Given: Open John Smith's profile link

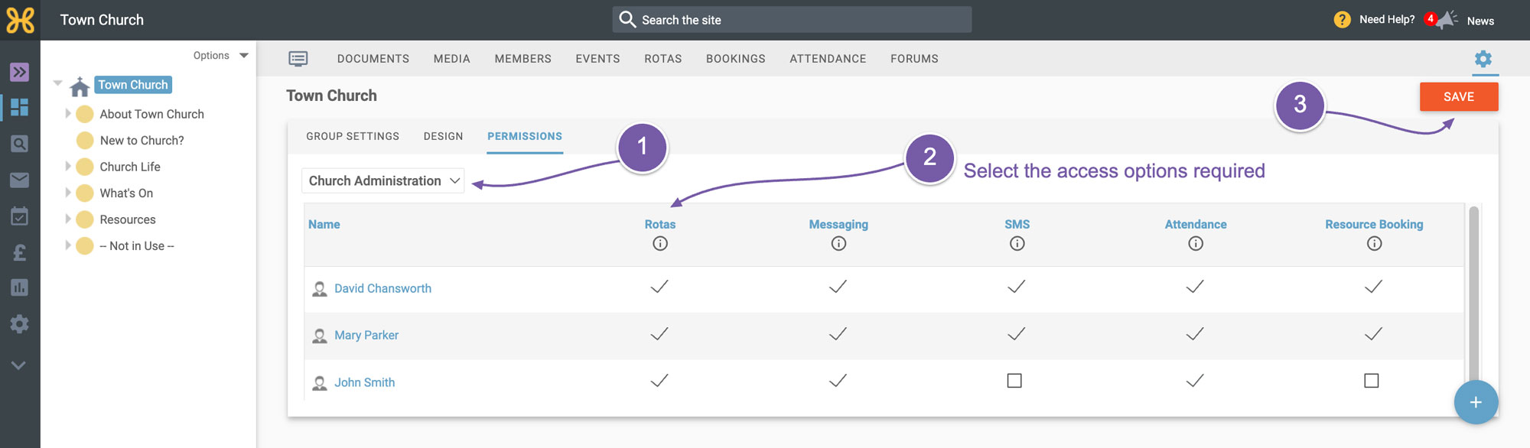Looking at the screenshot, I should [365, 383].
